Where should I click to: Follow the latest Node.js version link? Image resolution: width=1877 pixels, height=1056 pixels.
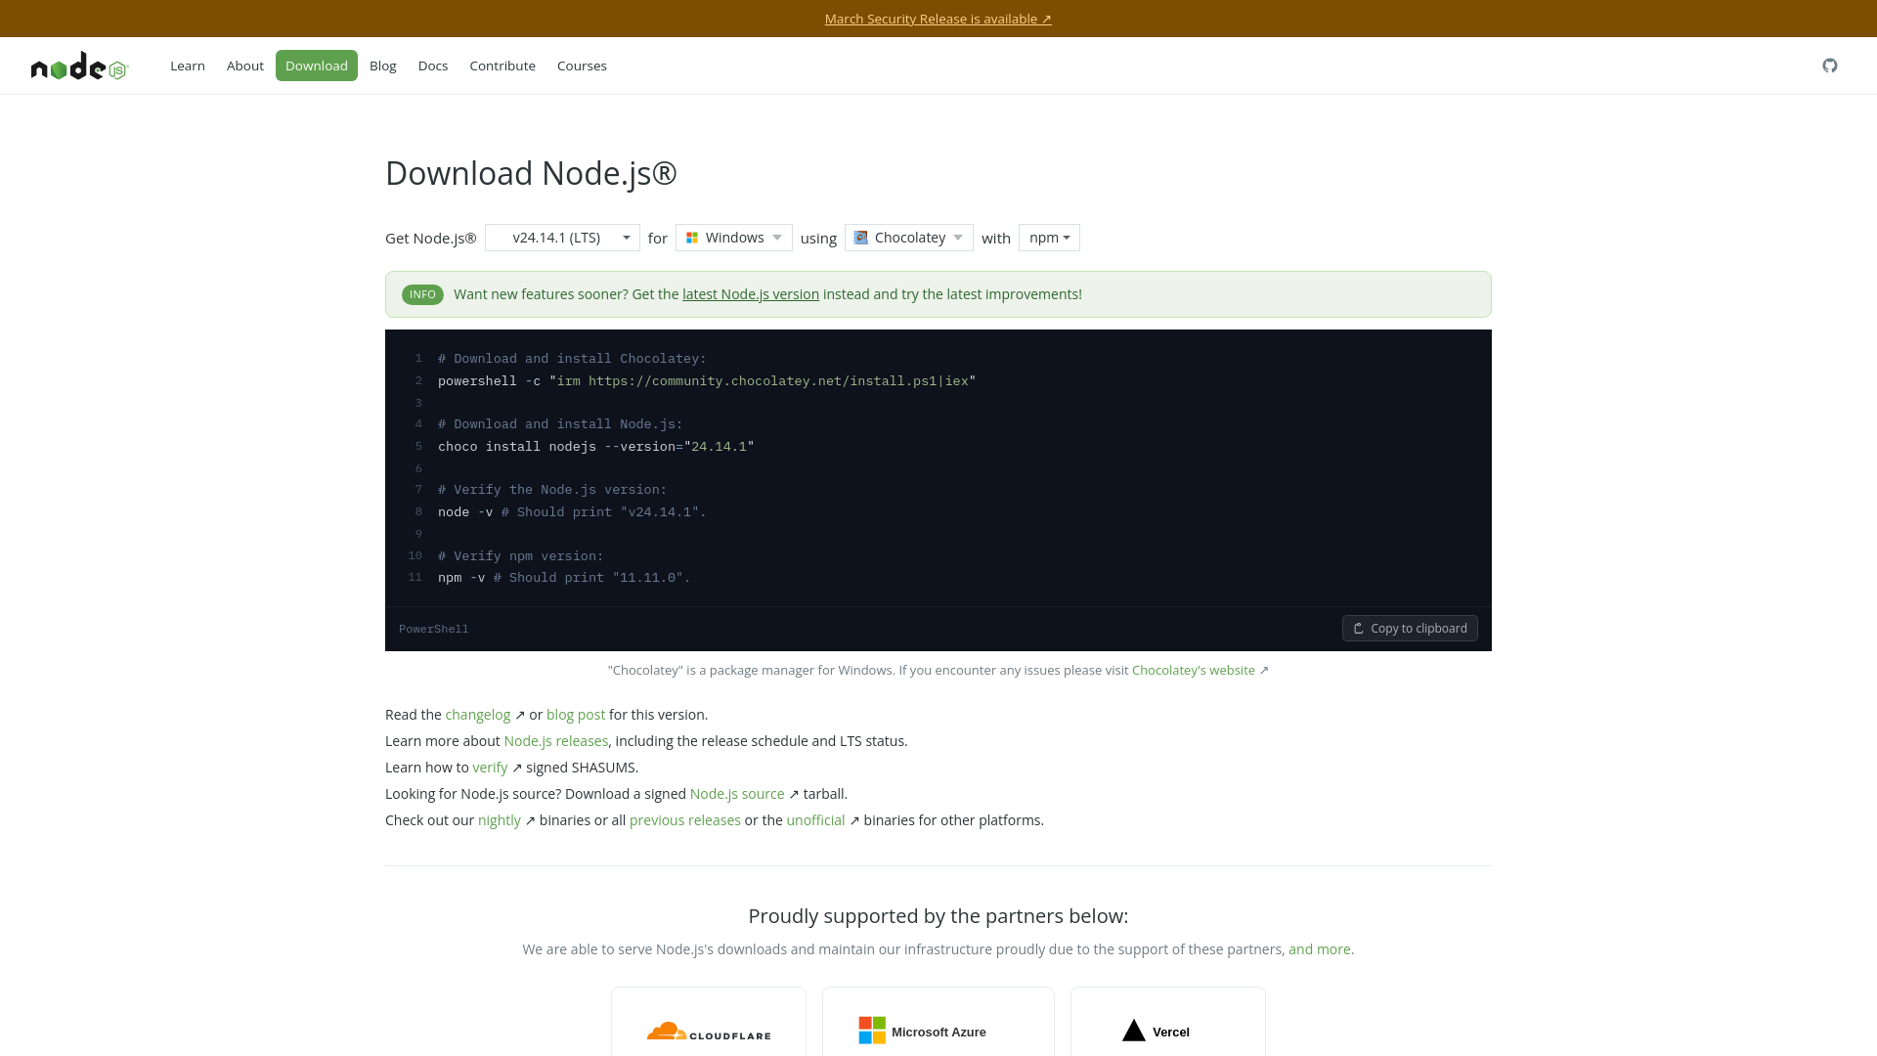pyautogui.click(x=751, y=294)
